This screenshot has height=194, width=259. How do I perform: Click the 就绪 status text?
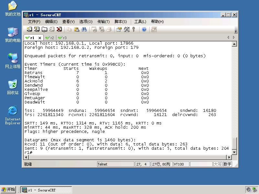(x=28, y=164)
